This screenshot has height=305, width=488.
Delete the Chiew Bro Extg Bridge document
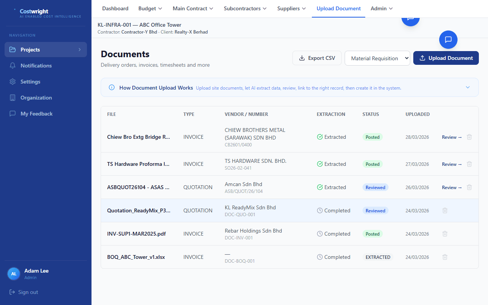469,137
